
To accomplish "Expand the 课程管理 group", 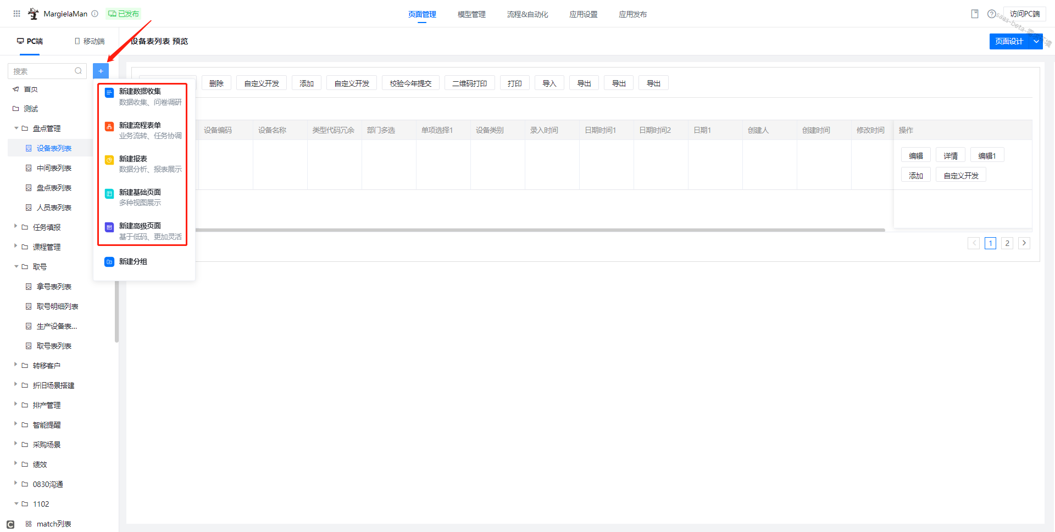I will coord(16,246).
